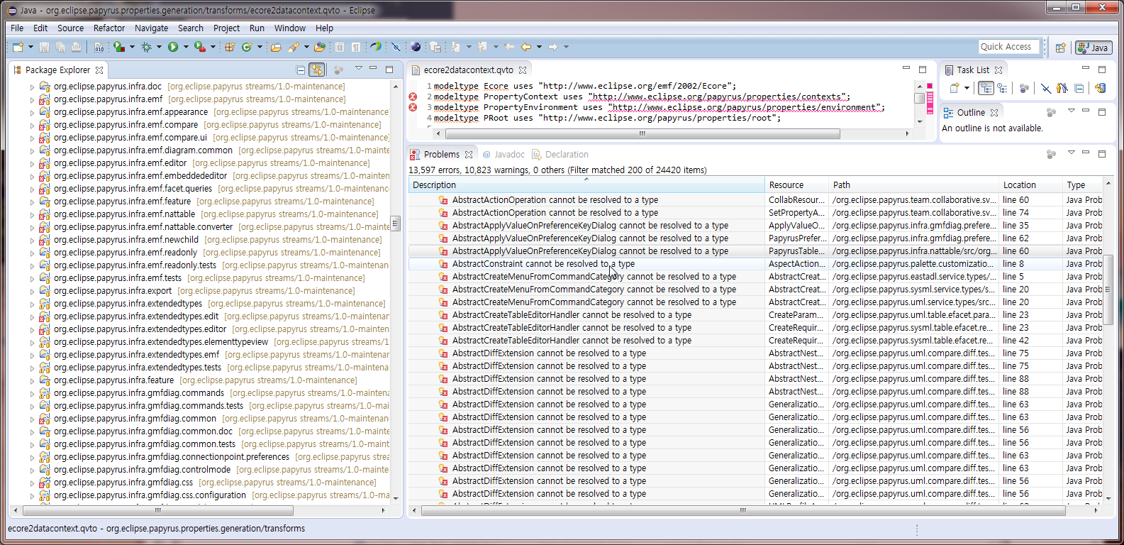Sort problems by Path column header
The height and width of the screenshot is (545, 1124).
pos(913,185)
